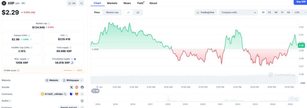Add XRP to watchlist with star button
This screenshot has height=108, width=307.
point(72,3)
